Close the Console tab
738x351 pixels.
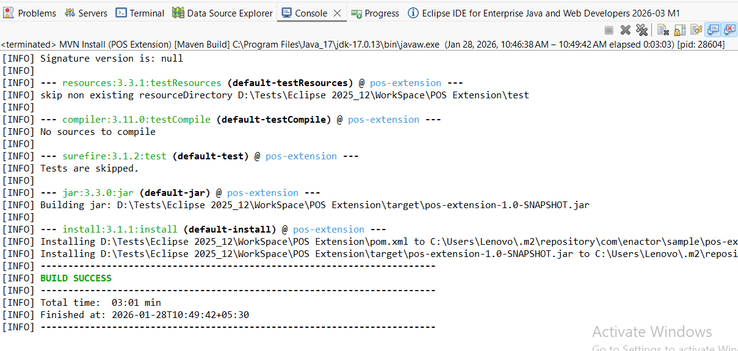coord(337,13)
